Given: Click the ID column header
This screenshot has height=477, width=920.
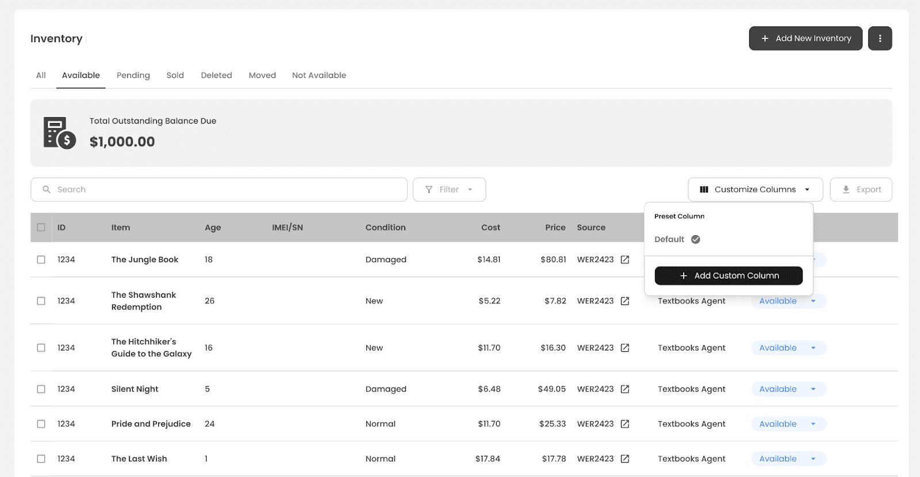Looking at the screenshot, I should click(62, 228).
